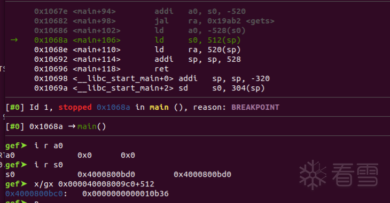
Task: Click the green current-instruction arrow
Action: 14,40
